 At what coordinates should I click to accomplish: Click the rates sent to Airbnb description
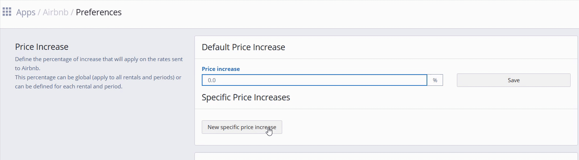tap(99, 63)
